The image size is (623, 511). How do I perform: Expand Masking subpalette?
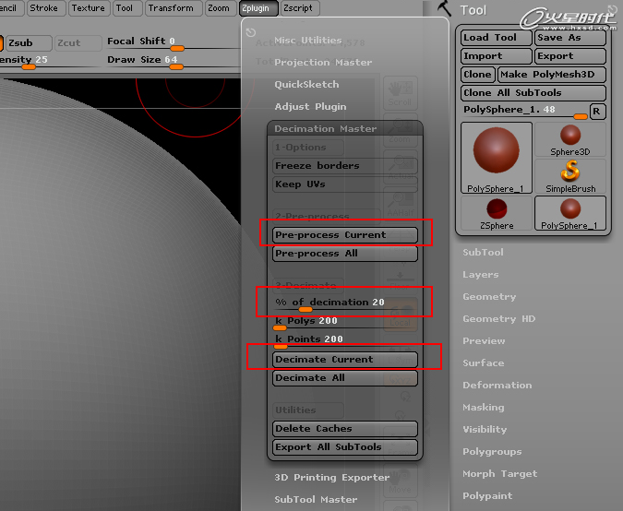pyautogui.click(x=484, y=408)
